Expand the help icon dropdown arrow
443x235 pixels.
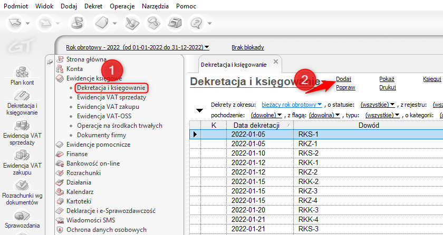pyautogui.click(x=209, y=23)
